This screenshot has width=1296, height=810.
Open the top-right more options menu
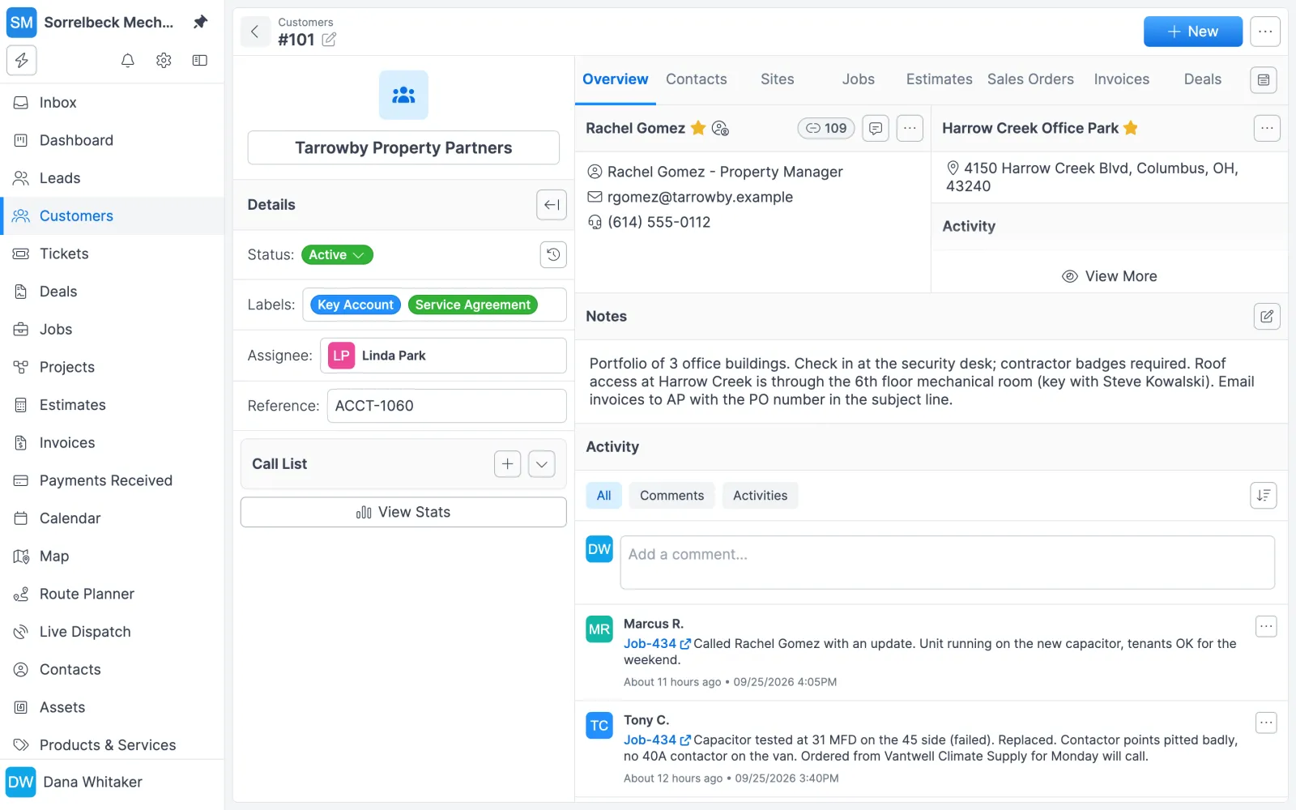pyautogui.click(x=1265, y=32)
